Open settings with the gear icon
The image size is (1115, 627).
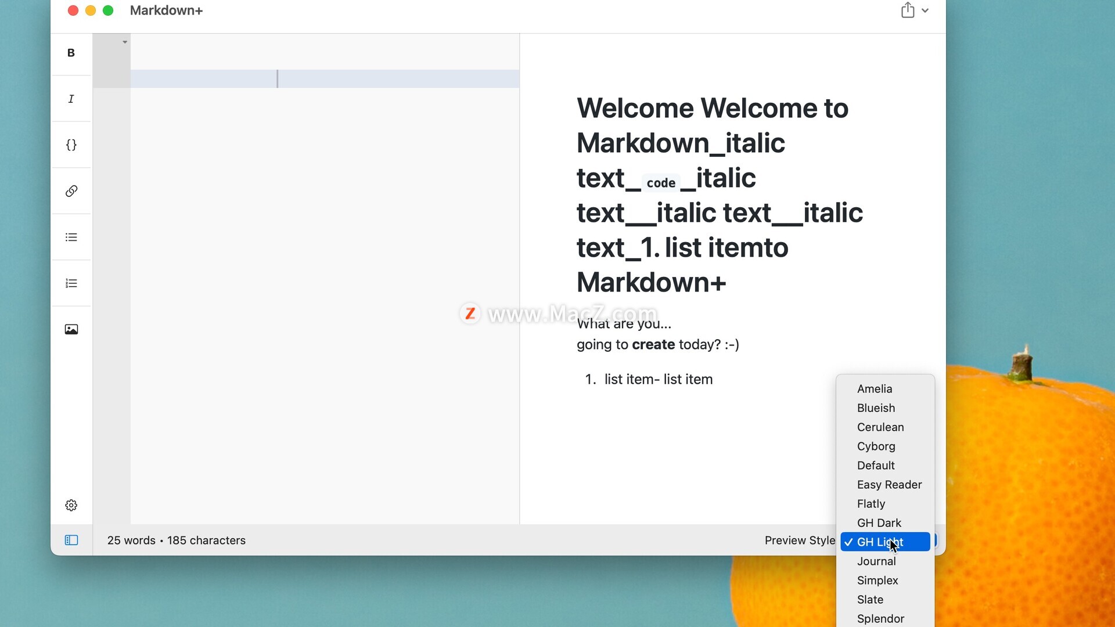tap(71, 505)
